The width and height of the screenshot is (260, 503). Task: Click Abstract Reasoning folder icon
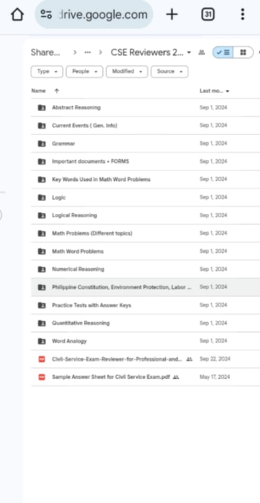coord(42,107)
